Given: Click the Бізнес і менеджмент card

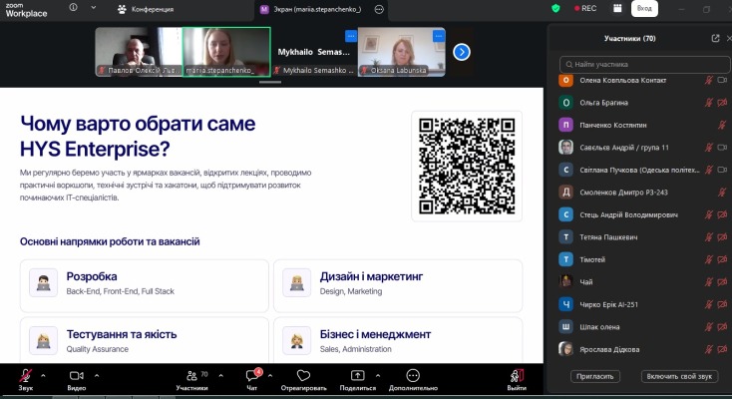Looking at the screenshot, I should tap(398, 340).
